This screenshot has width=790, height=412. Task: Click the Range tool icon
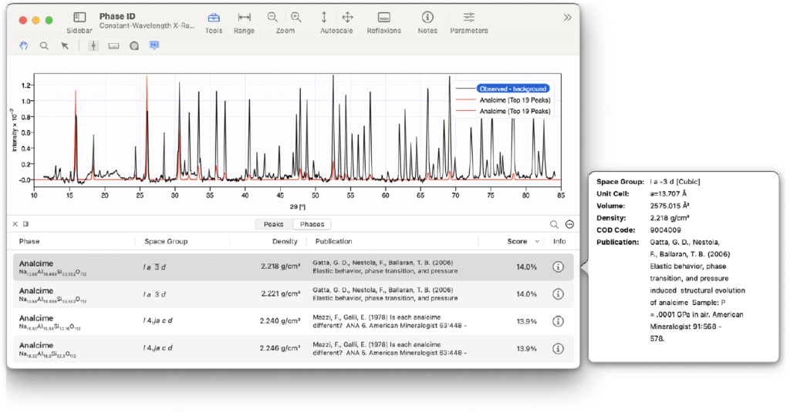pyautogui.click(x=245, y=18)
